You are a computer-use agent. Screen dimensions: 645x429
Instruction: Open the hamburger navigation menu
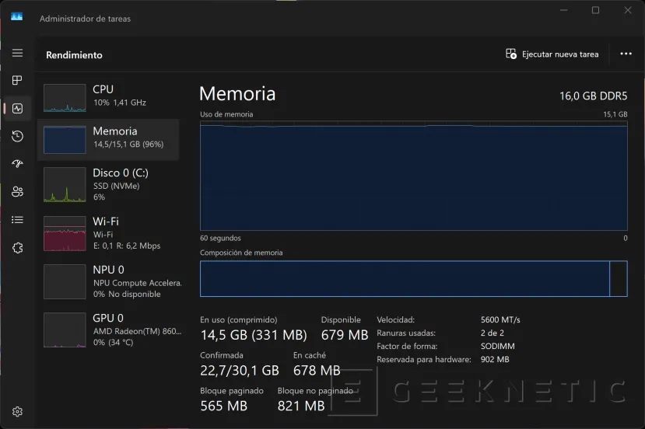click(x=17, y=53)
